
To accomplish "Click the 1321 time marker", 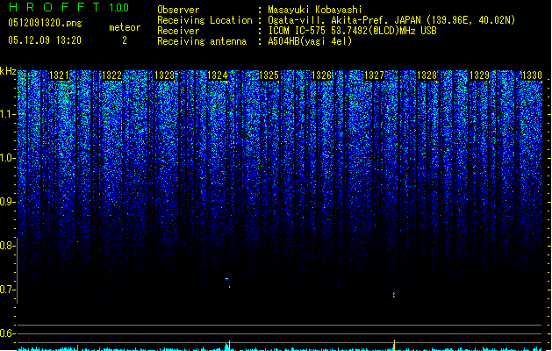I will (x=59, y=75).
